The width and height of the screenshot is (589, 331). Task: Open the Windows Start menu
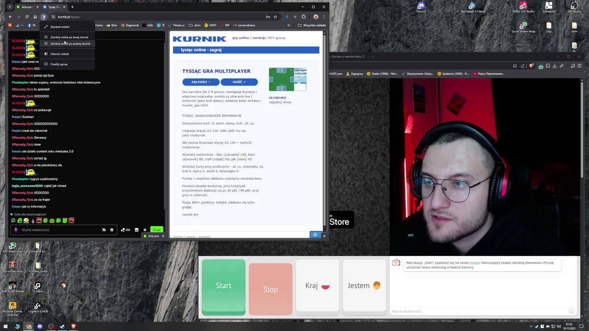[x=6, y=326]
